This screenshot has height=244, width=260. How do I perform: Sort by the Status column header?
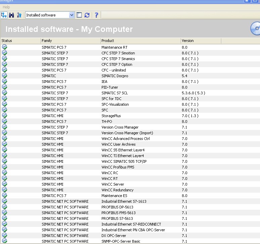[20, 41]
